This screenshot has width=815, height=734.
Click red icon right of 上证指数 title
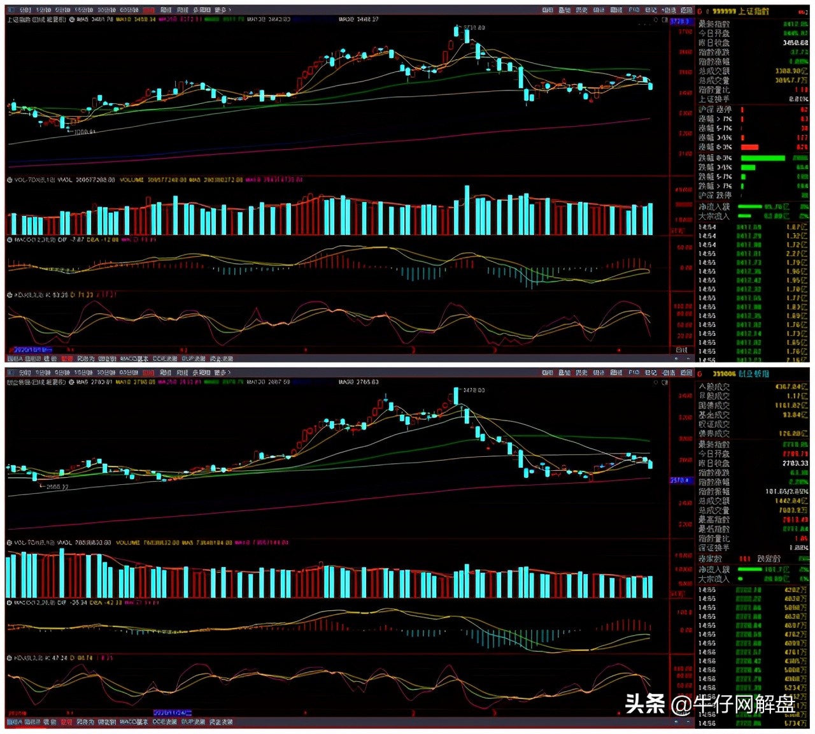(x=802, y=11)
